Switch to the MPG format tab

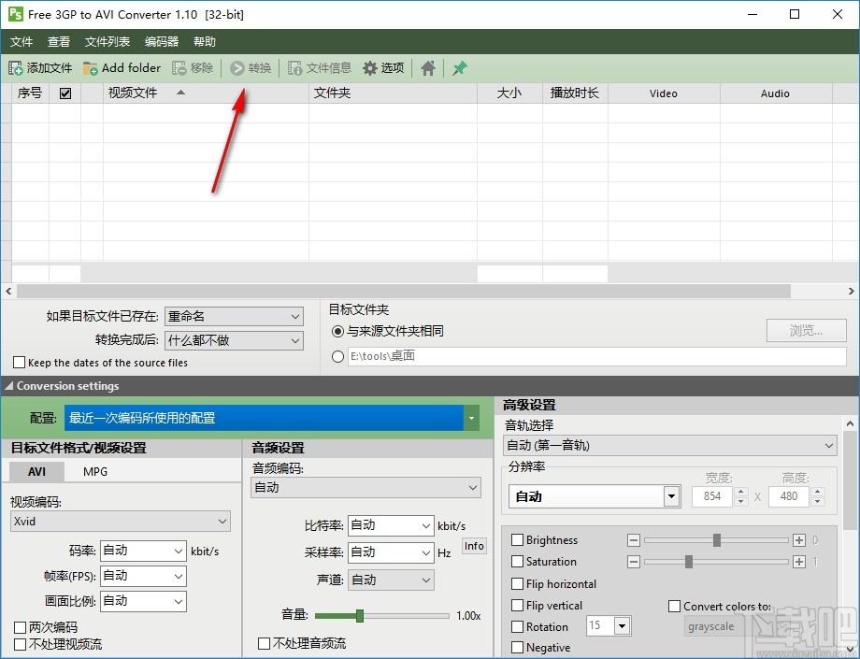[95, 471]
